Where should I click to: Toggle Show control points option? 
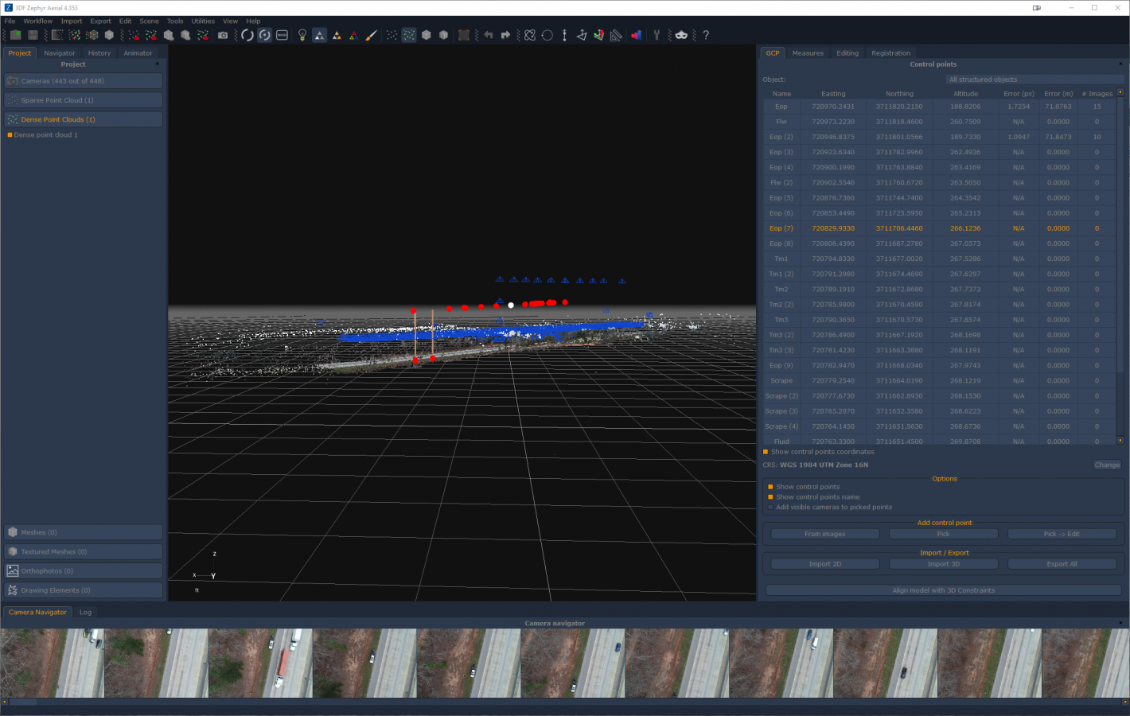point(770,487)
